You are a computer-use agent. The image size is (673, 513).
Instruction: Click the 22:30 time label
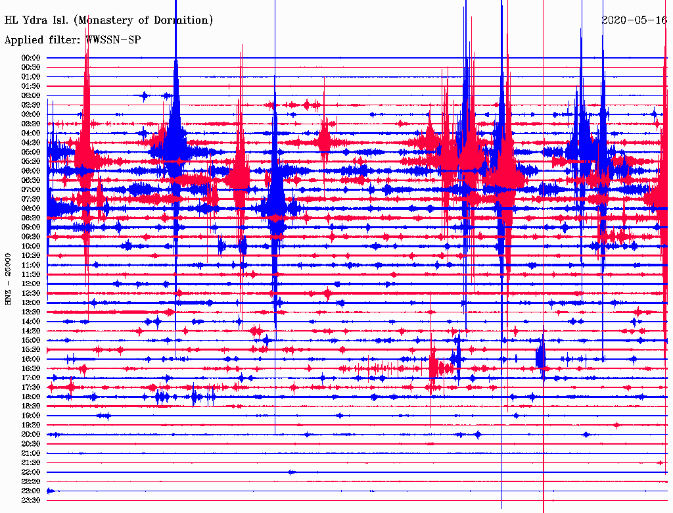coord(31,481)
